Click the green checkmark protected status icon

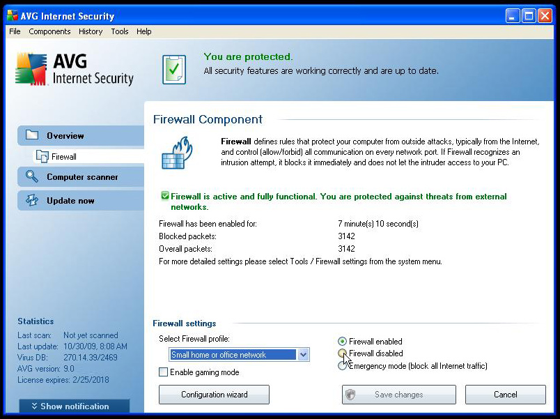point(174,69)
